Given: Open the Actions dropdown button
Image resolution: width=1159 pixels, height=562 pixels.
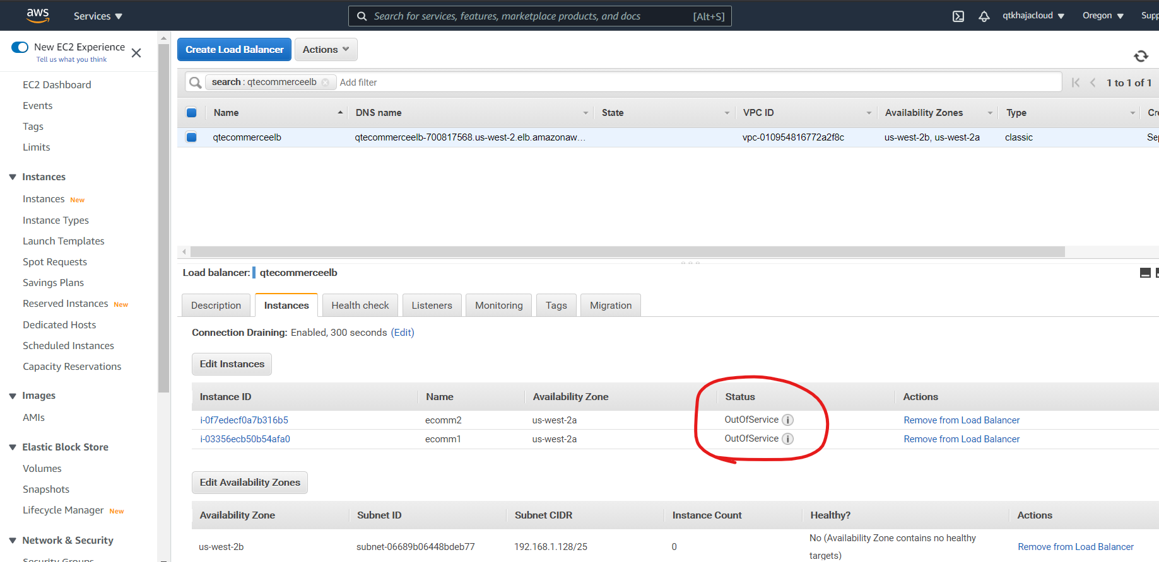Looking at the screenshot, I should [326, 50].
